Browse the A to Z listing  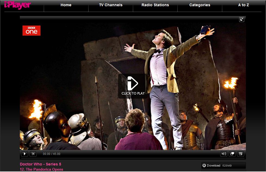(x=243, y=5)
